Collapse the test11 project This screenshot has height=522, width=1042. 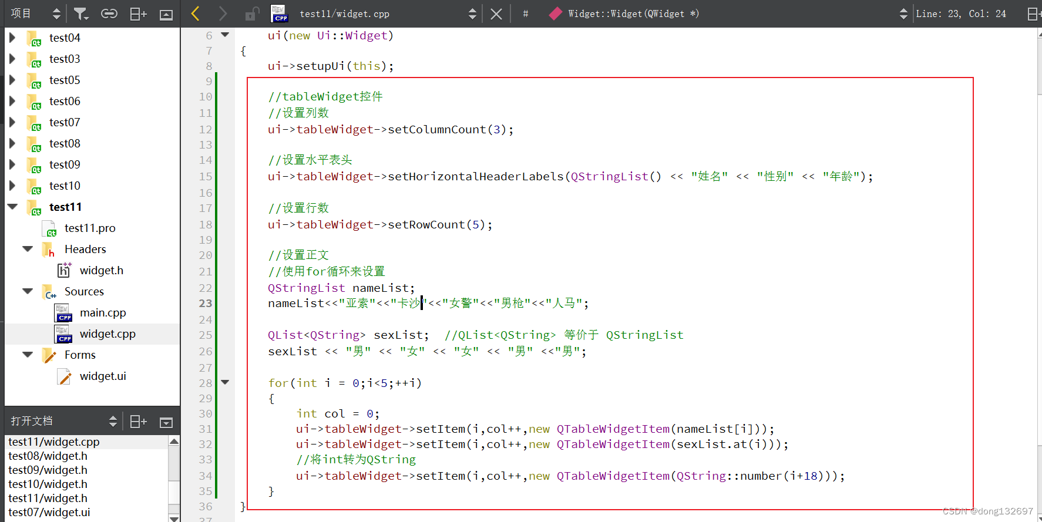tap(12, 207)
